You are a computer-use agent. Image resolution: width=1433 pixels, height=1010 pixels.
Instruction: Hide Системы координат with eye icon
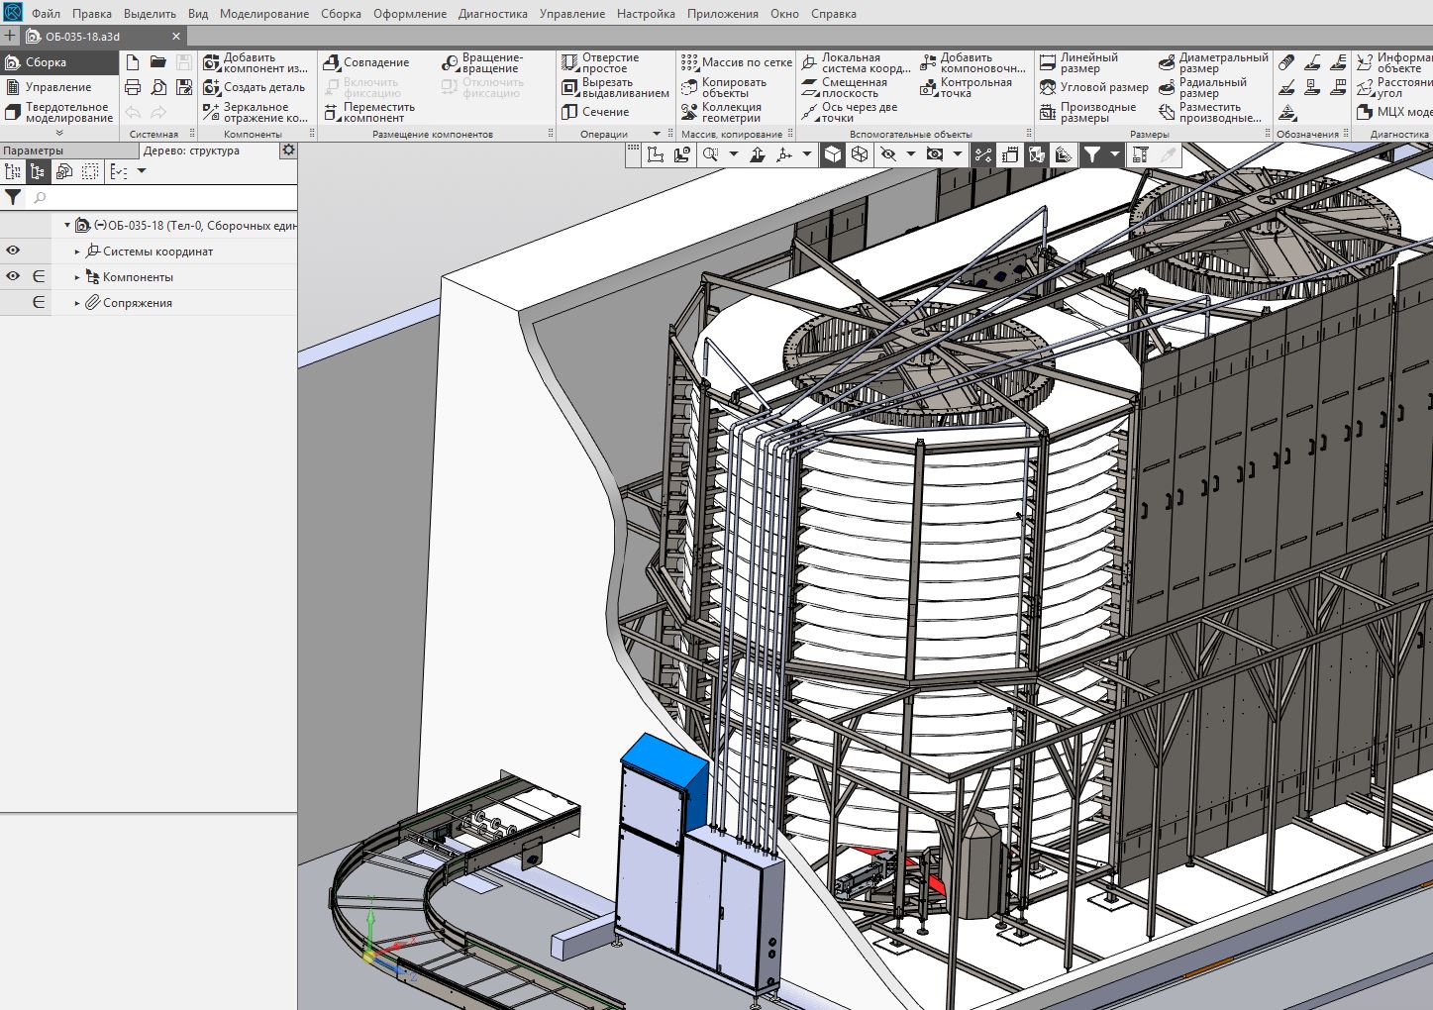click(x=13, y=251)
